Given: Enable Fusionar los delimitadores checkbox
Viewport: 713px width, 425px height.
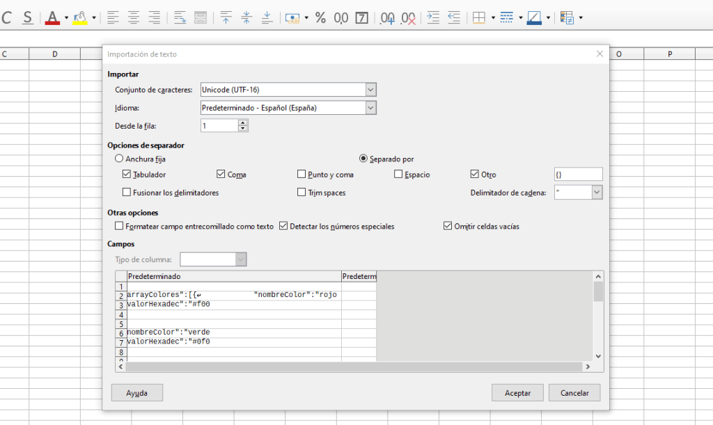Looking at the screenshot, I should coord(127,193).
